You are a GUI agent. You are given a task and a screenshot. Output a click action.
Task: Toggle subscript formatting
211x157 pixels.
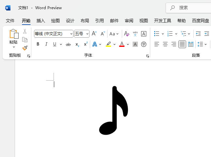click(x=77, y=45)
